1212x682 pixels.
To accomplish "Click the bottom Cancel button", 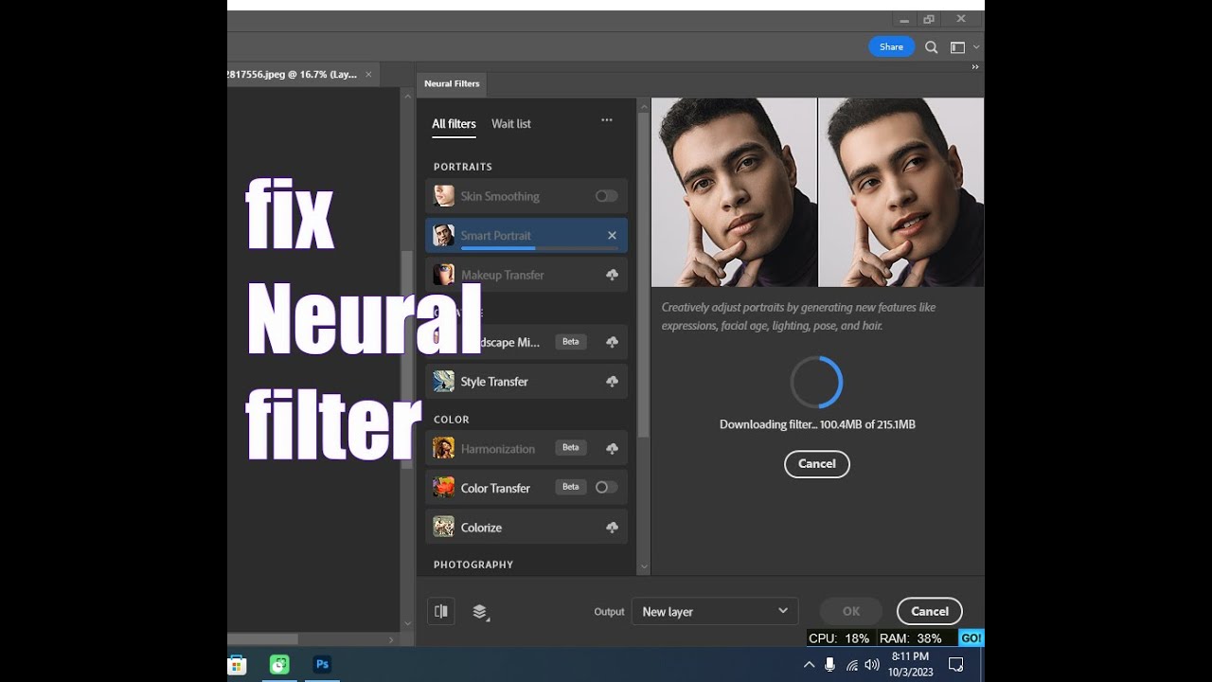I will pyautogui.click(x=930, y=612).
